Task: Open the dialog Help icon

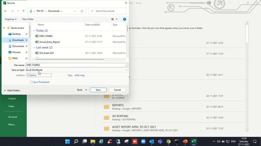Action: (x=124, y=19)
